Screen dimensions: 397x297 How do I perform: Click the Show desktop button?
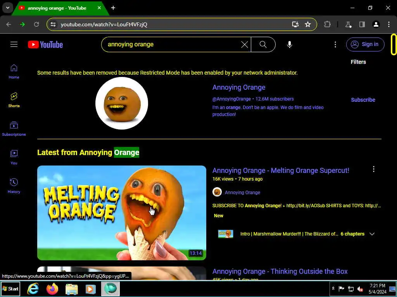[392, 288]
